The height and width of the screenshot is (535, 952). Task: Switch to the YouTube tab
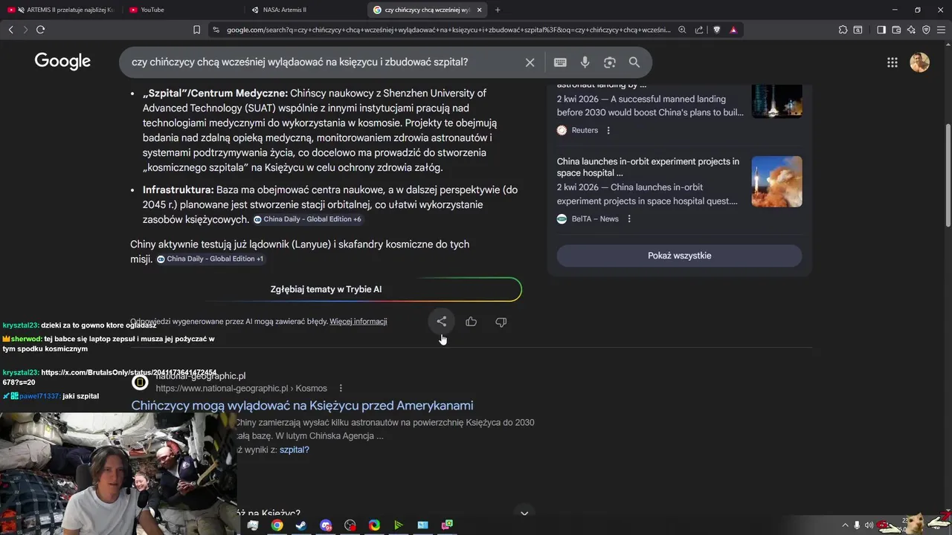tap(182, 10)
